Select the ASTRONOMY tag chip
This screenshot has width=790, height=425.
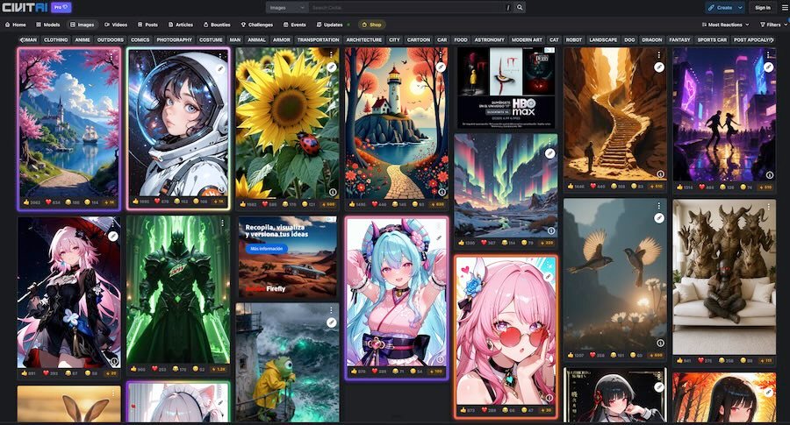[x=489, y=39]
